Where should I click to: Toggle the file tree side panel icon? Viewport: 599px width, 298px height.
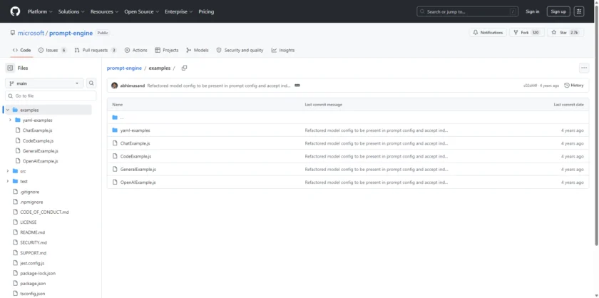[x=10, y=68]
